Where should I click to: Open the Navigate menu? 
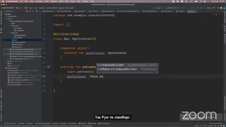point(39,1)
